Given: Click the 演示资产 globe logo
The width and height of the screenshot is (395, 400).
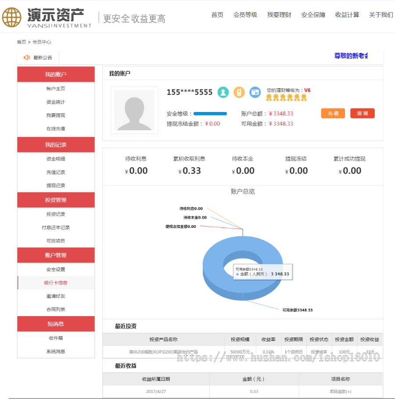Looking at the screenshot, I should 13,17.
